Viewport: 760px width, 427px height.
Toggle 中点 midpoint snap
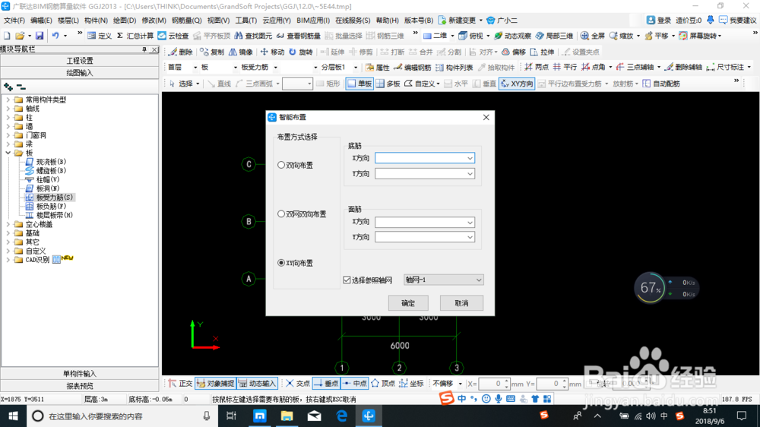pos(355,384)
